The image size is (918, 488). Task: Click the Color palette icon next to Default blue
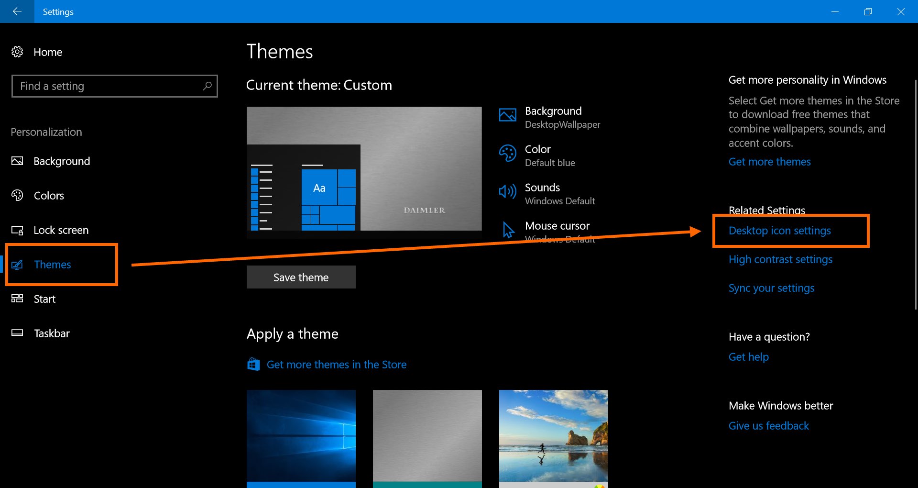pos(508,154)
